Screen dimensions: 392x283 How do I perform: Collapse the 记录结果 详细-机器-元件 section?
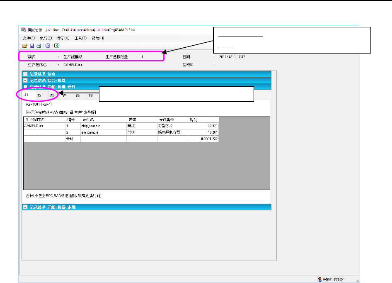point(25,87)
